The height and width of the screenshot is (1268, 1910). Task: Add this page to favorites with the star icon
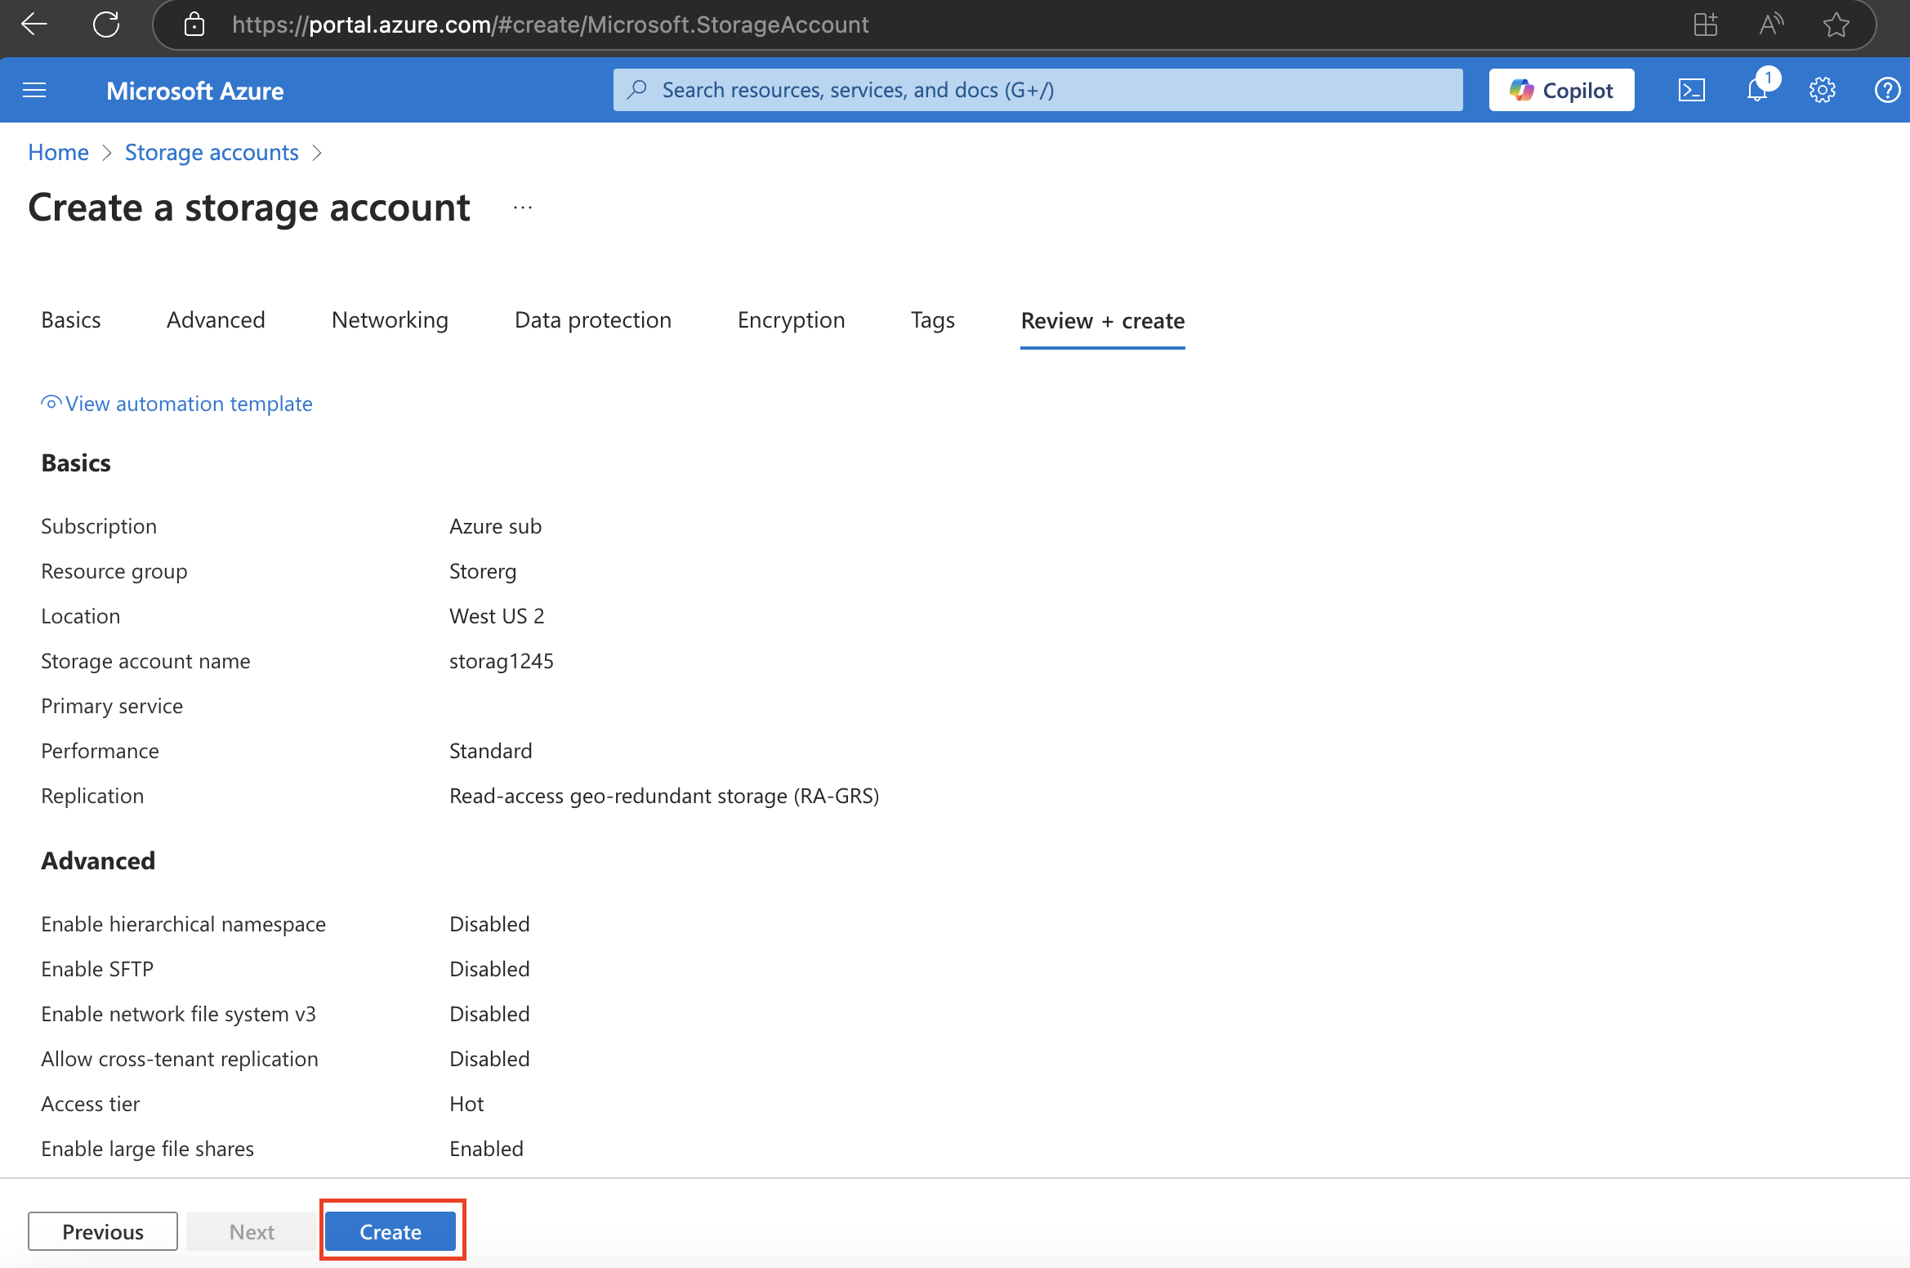coord(1836,25)
